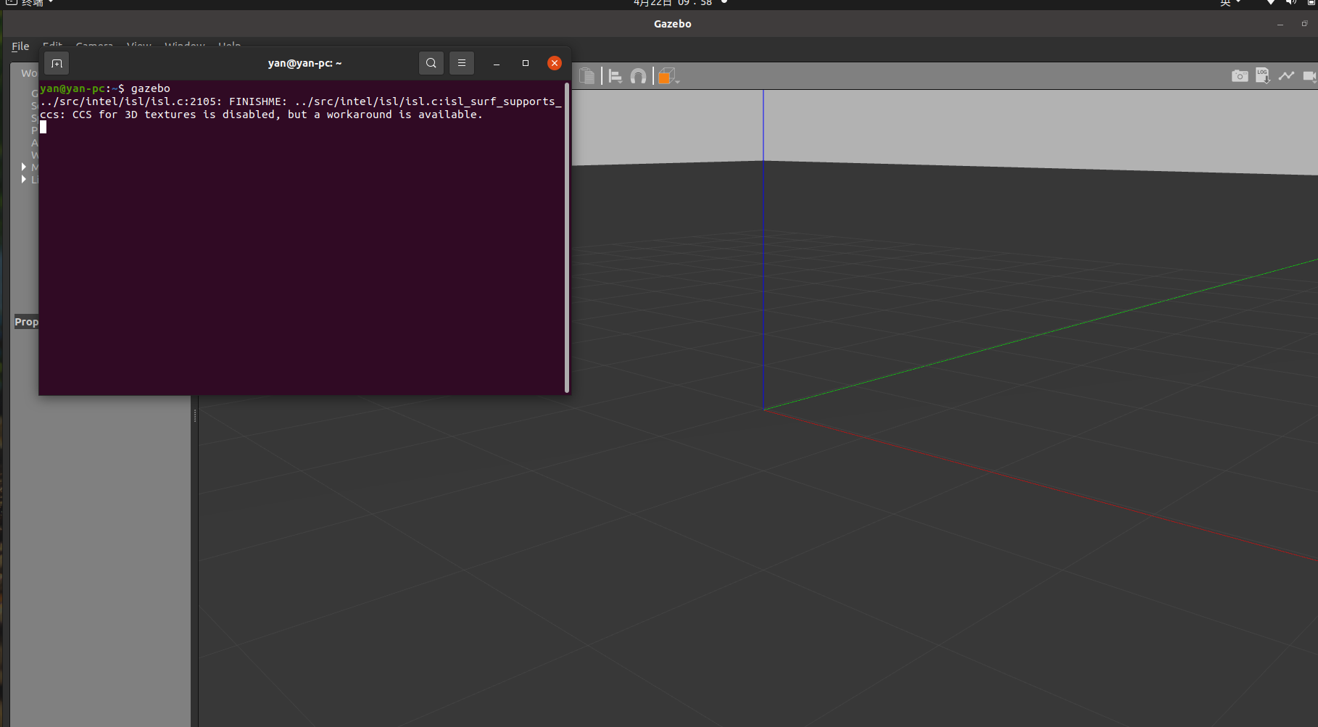Close the yan@yan-pc terminal window

(x=555, y=63)
